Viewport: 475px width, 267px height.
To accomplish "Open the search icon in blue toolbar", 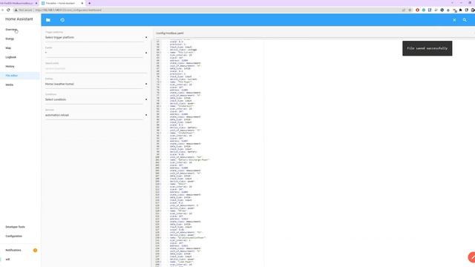I will tap(465, 20).
